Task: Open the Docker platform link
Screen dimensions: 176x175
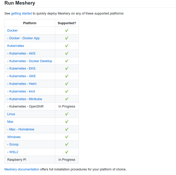Action: [x=12, y=31]
